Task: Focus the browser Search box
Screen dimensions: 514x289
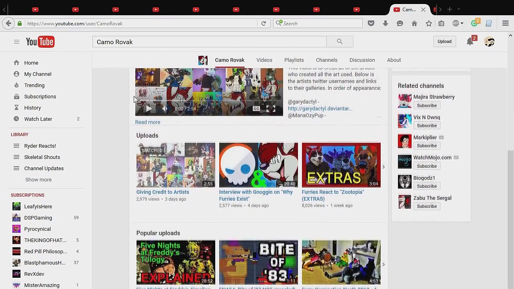Action: (318, 23)
